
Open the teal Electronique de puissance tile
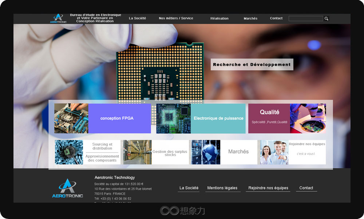[x=218, y=118]
